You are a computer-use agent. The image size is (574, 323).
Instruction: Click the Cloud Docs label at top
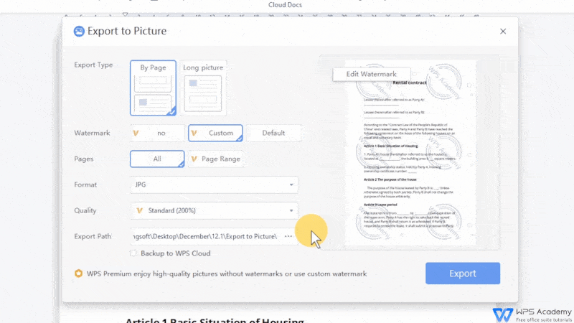[285, 5]
